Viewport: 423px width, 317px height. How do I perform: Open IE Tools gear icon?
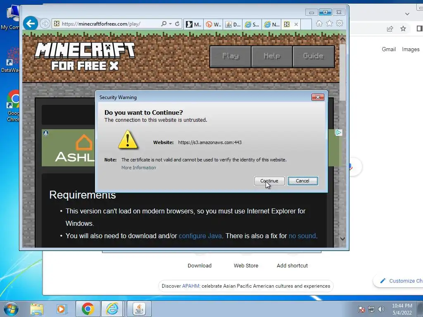point(340,24)
